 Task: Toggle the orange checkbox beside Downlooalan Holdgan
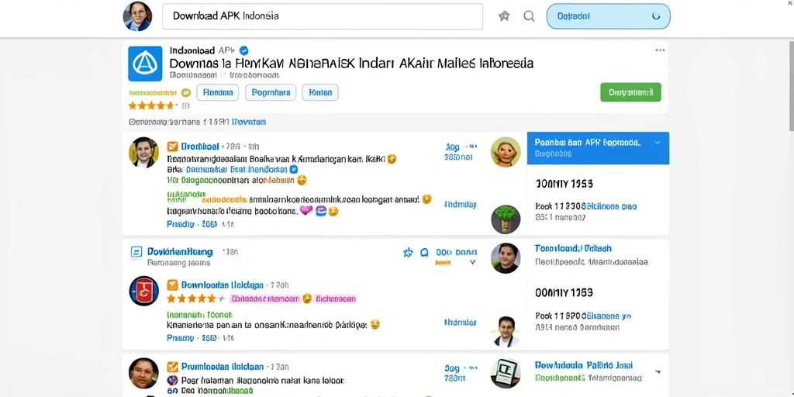[172, 285]
